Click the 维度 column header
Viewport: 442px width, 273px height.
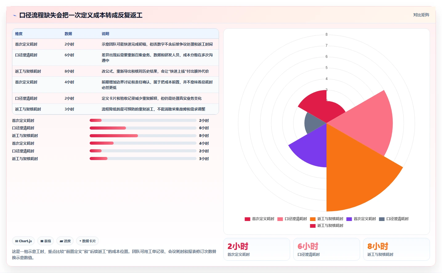pos(19,34)
